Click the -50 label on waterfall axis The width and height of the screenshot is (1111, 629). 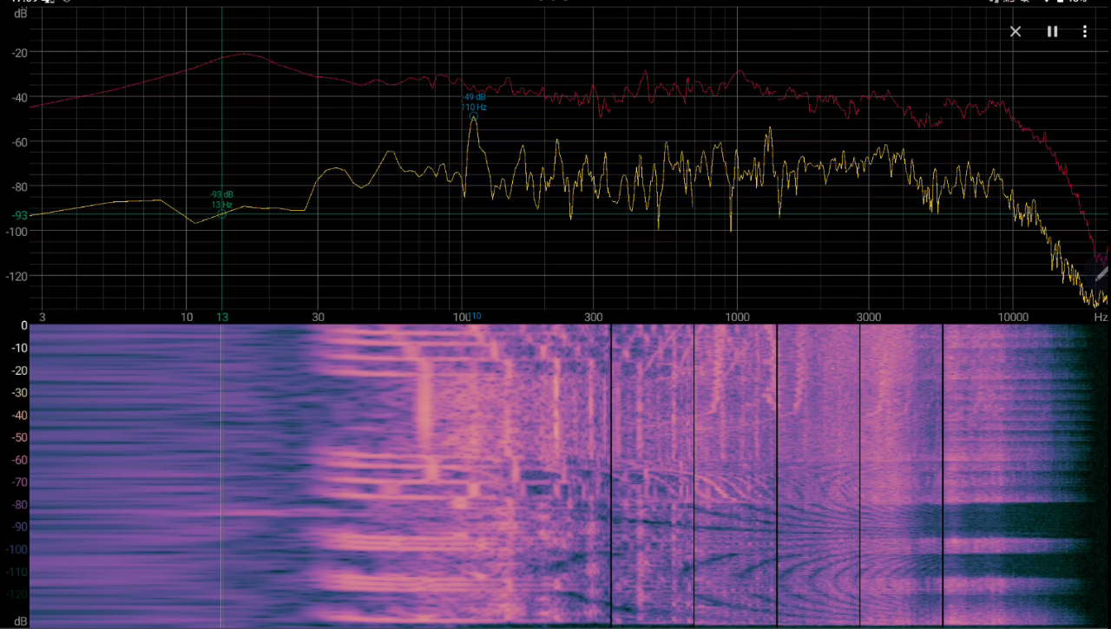[x=19, y=437]
